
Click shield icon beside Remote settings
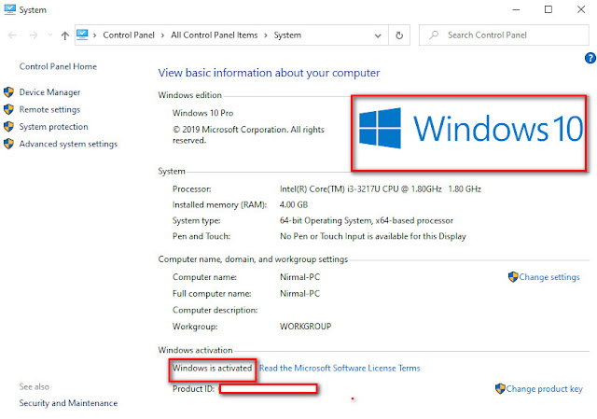(x=8, y=110)
